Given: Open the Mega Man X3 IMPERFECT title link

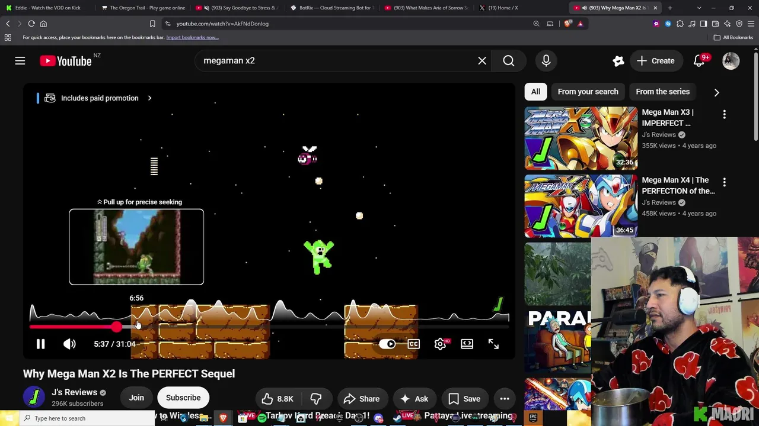Looking at the screenshot, I should 668,118.
